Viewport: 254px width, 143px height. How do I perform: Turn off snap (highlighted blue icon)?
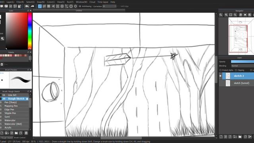pos(40,6)
